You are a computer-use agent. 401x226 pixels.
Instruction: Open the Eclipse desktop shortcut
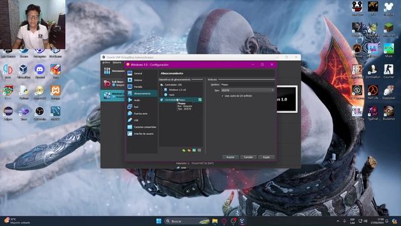pos(8,113)
